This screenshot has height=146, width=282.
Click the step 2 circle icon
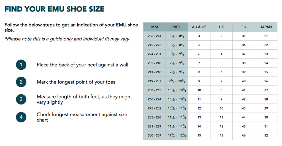21,82
